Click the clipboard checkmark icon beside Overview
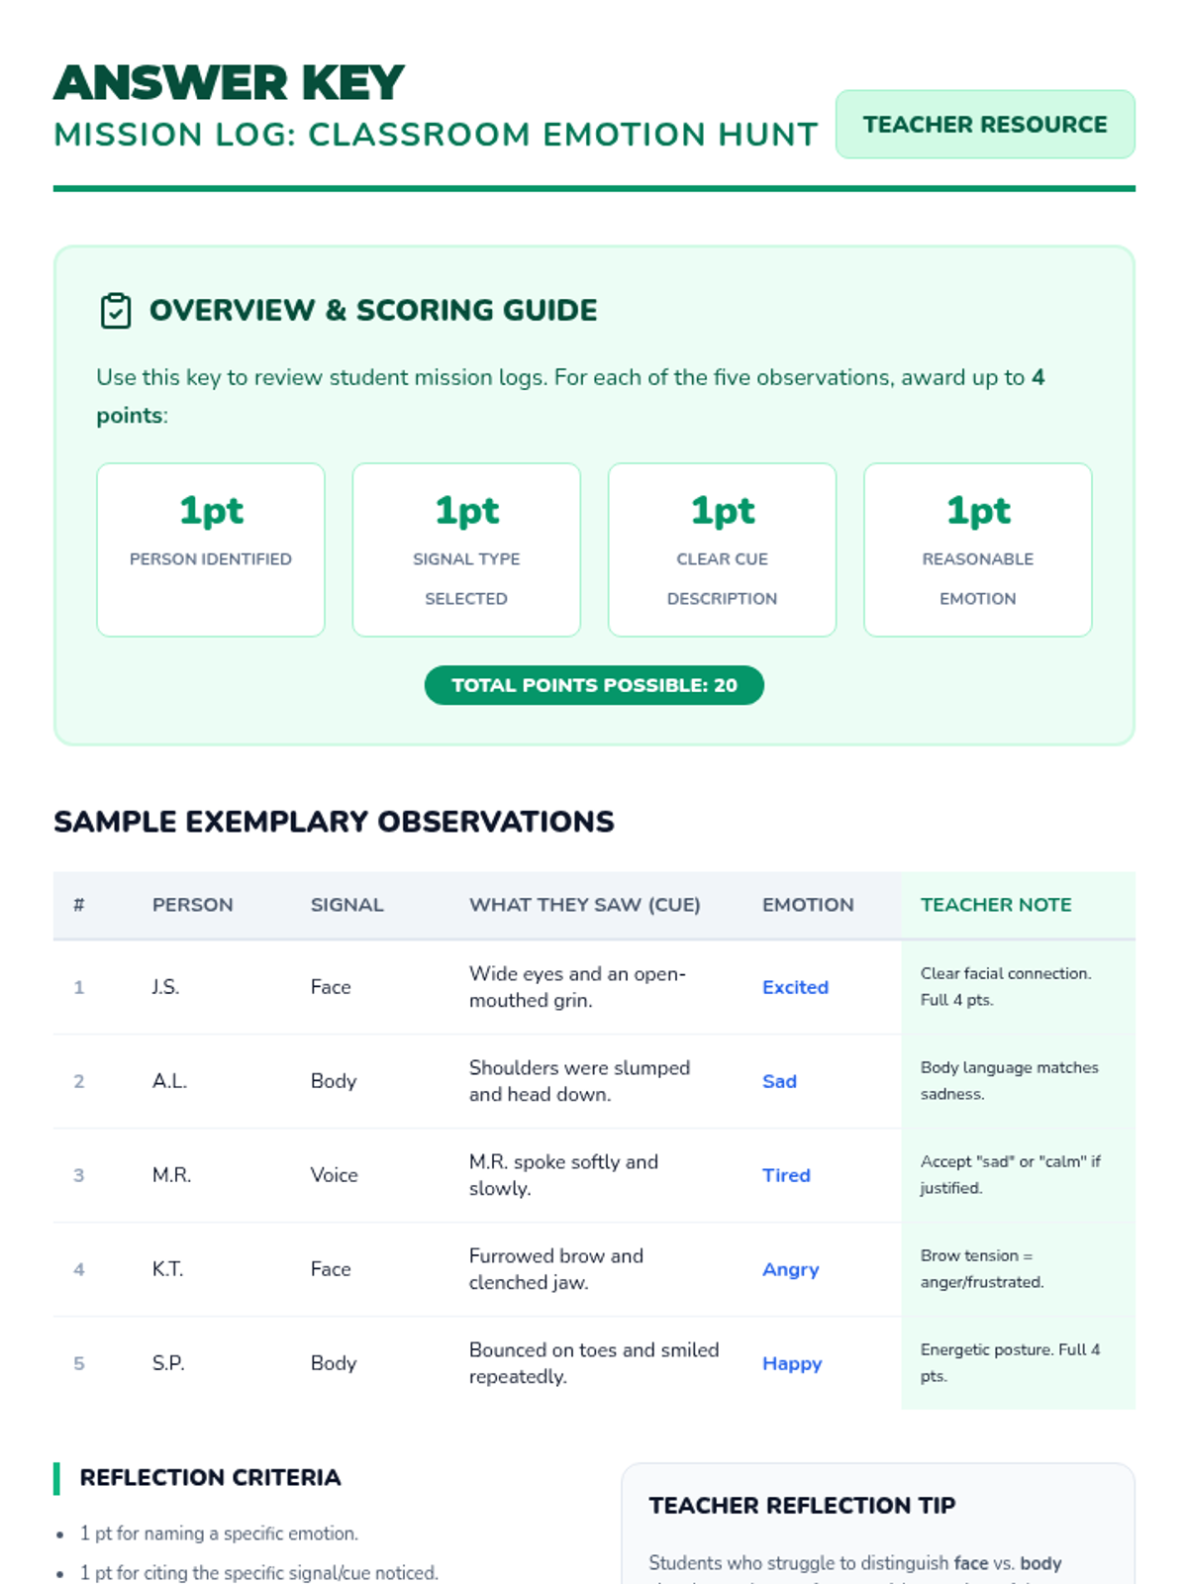This screenshot has height=1584, width=1188. point(116,311)
